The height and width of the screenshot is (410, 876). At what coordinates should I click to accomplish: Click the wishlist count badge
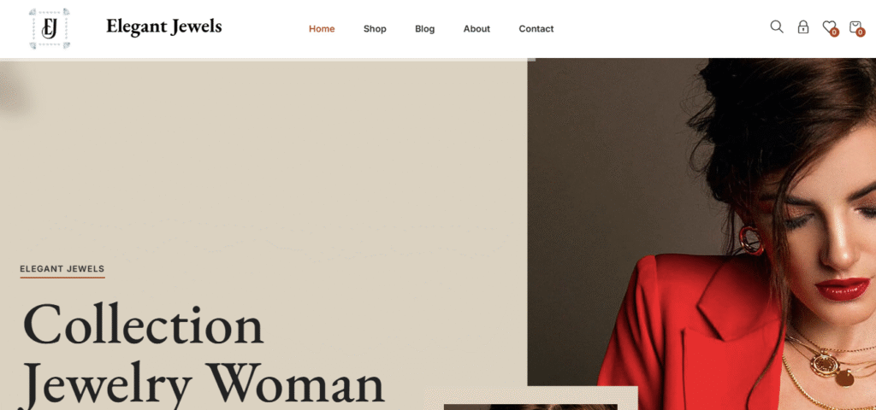[834, 33]
